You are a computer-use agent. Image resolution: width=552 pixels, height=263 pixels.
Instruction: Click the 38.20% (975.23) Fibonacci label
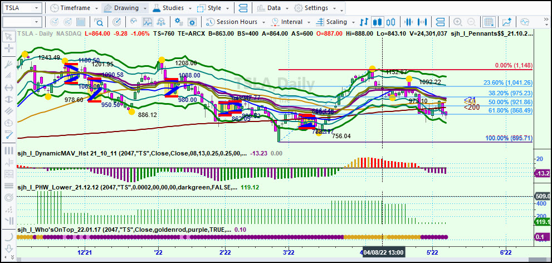(510, 93)
